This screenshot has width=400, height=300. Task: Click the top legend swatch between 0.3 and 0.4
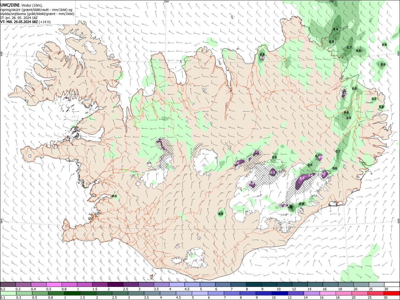coord(23,284)
